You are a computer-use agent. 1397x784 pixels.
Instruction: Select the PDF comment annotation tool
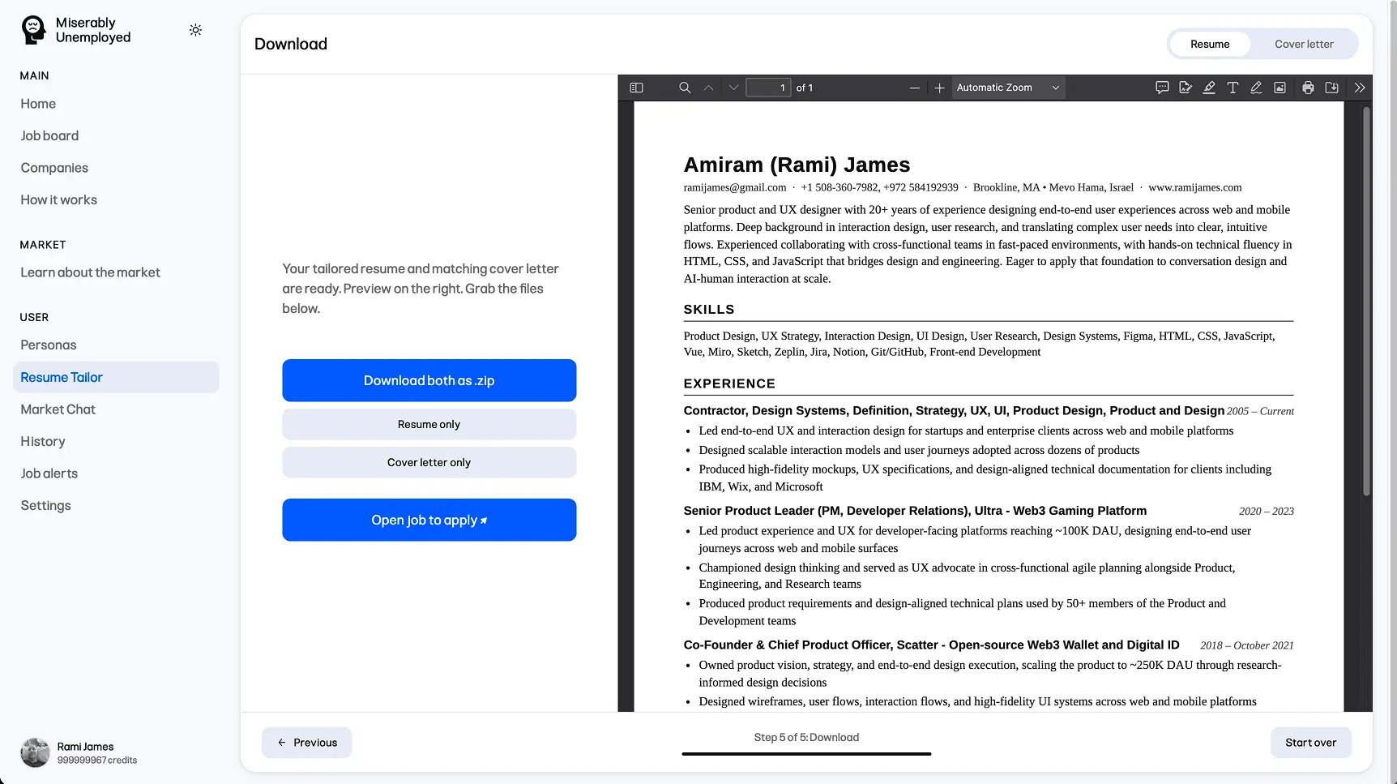pyautogui.click(x=1162, y=88)
